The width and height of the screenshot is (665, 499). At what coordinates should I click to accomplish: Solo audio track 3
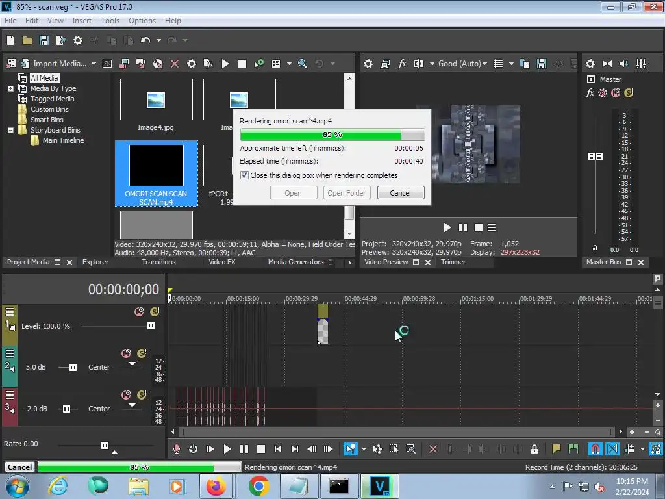[142, 394]
